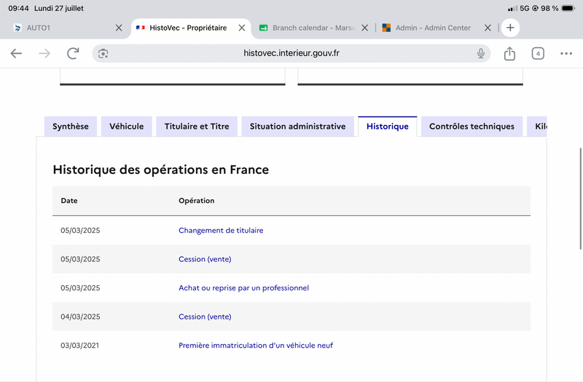Open the Contrôles techniques tab
The height and width of the screenshot is (382, 583).
pyautogui.click(x=472, y=126)
